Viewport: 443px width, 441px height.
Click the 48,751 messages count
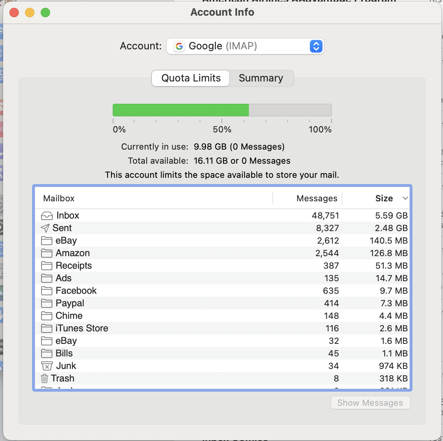coord(325,216)
